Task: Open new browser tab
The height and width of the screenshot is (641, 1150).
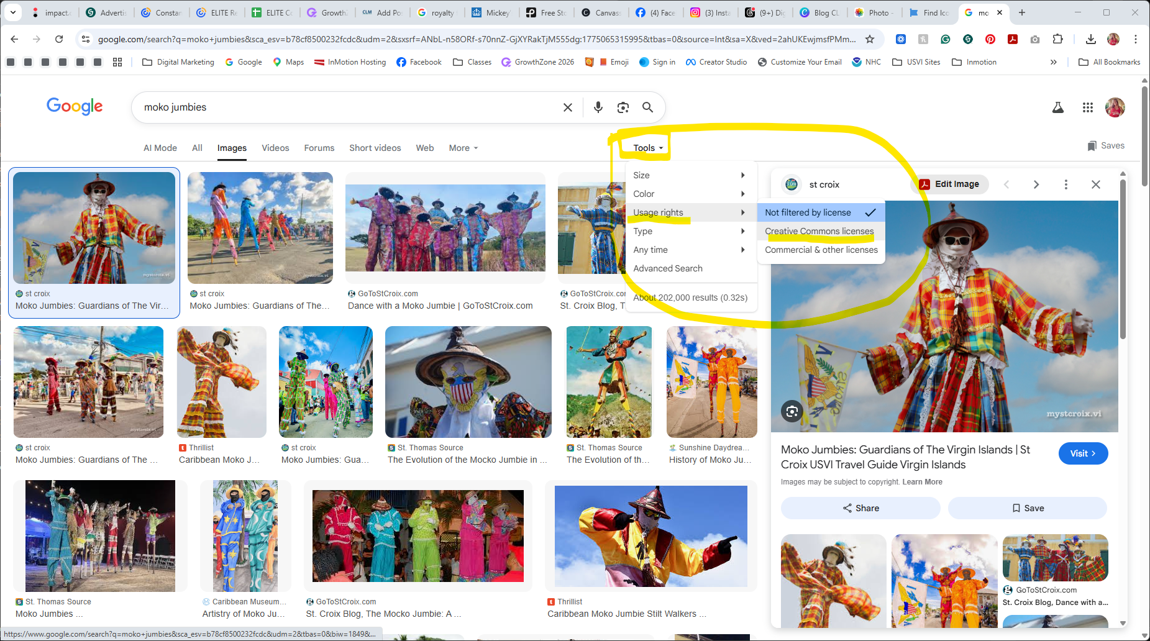Action: pos(1021,12)
